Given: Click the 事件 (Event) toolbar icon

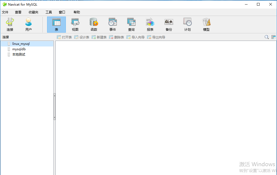Looking at the screenshot, I should pyautogui.click(x=113, y=24).
